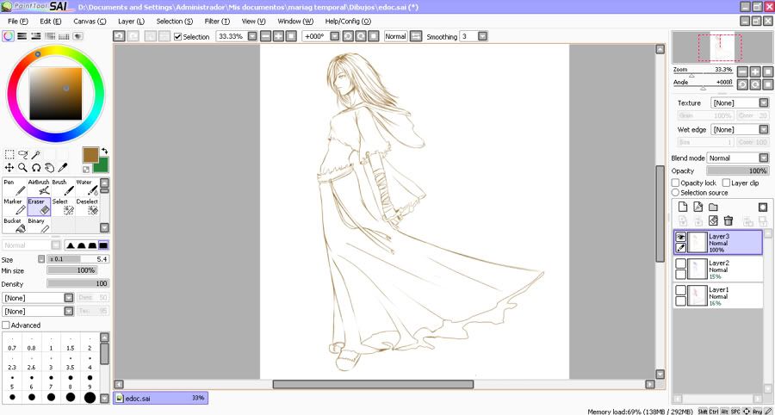Open the Blend mode dropdown
Viewport: 775px width, 415px height.
pyautogui.click(x=764, y=158)
